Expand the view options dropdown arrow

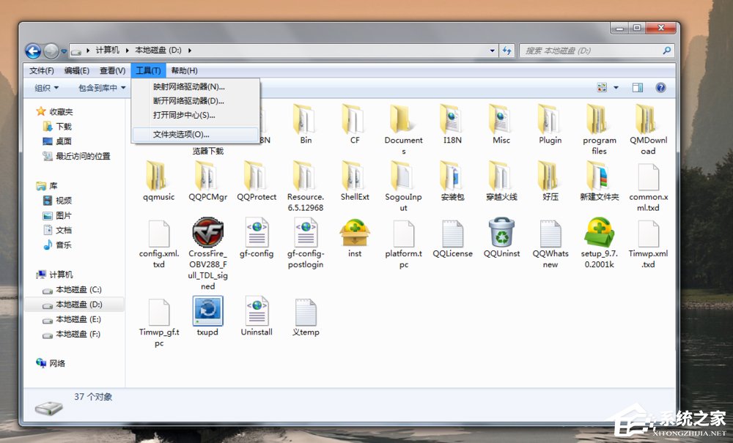click(x=616, y=88)
